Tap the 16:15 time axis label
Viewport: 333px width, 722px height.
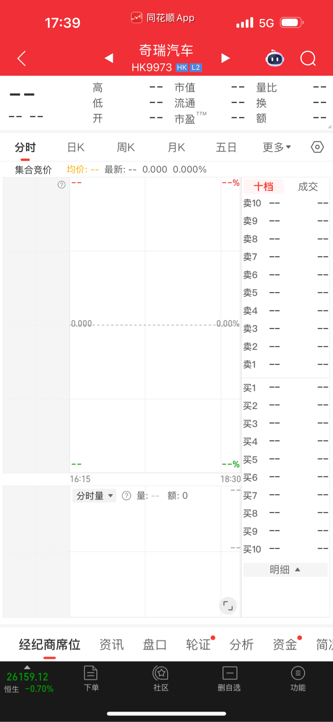[x=80, y=479]
